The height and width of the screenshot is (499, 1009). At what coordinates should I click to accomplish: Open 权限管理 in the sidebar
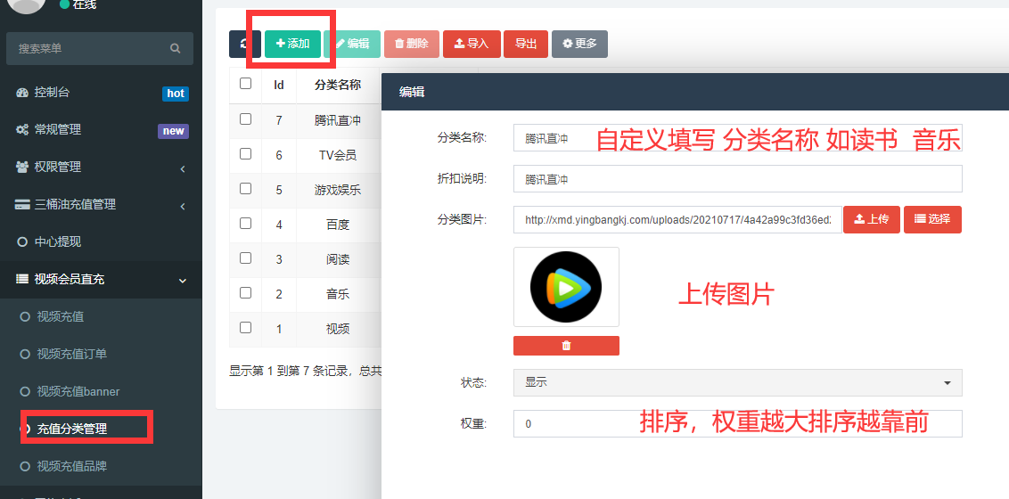point(57,168)
